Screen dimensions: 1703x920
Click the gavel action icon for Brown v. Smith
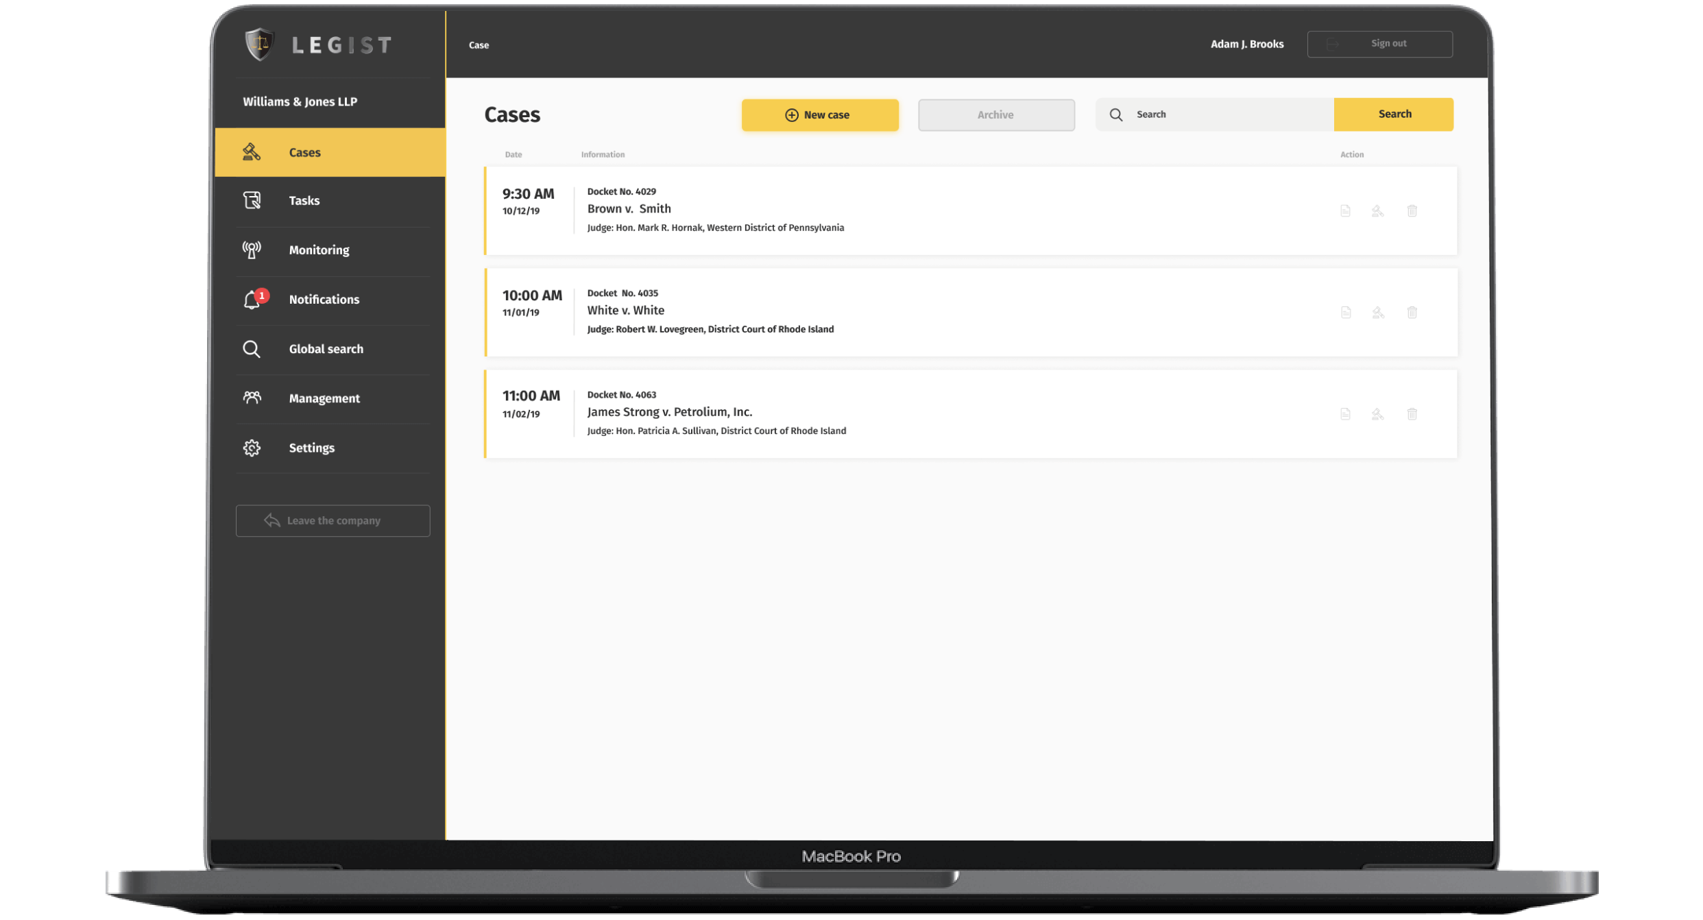(1377, 211)
